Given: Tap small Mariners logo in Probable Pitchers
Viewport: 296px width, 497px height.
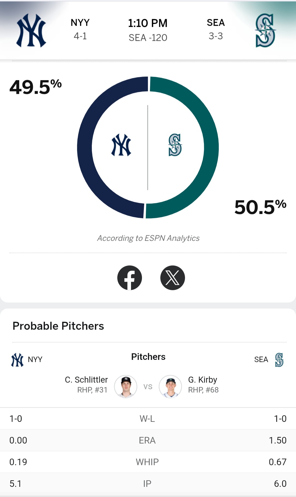Looking at the screenshot, I should 279,360.
